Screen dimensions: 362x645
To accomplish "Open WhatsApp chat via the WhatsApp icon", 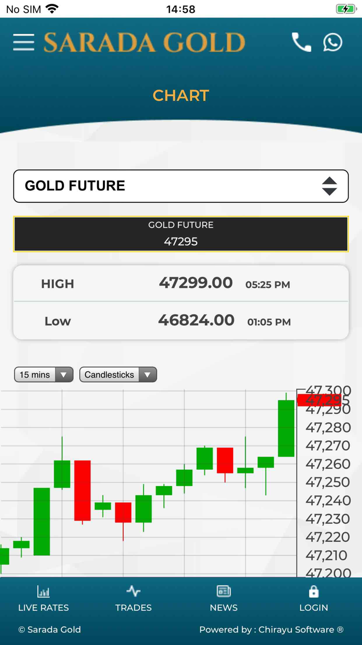I will click(333, 43).
